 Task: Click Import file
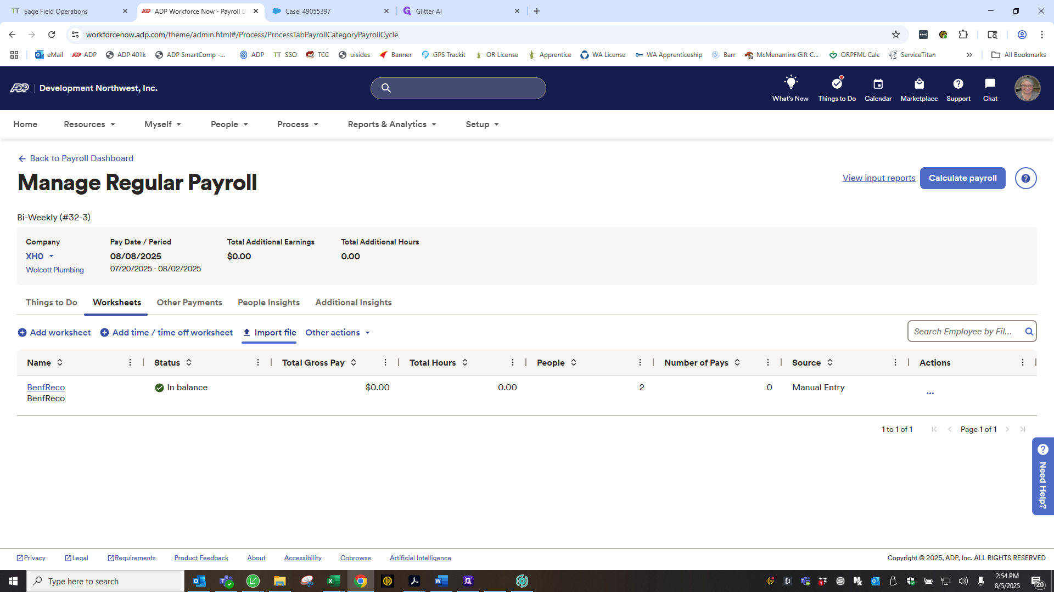269,333
